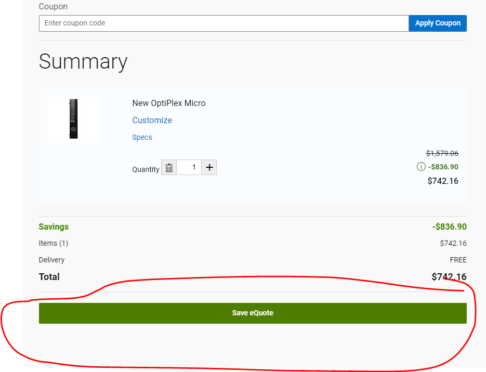Remove item with the trash icon
The image size is (486, 372).
169,168
